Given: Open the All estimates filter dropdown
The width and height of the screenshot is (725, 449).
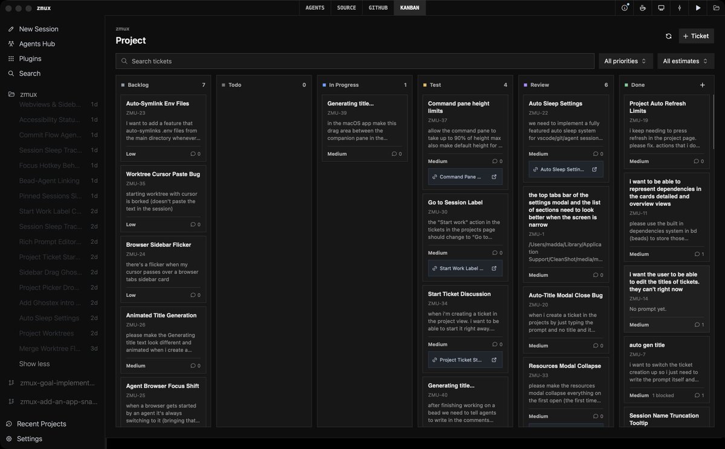Looking at the screenshot, I should click(686, 61).
